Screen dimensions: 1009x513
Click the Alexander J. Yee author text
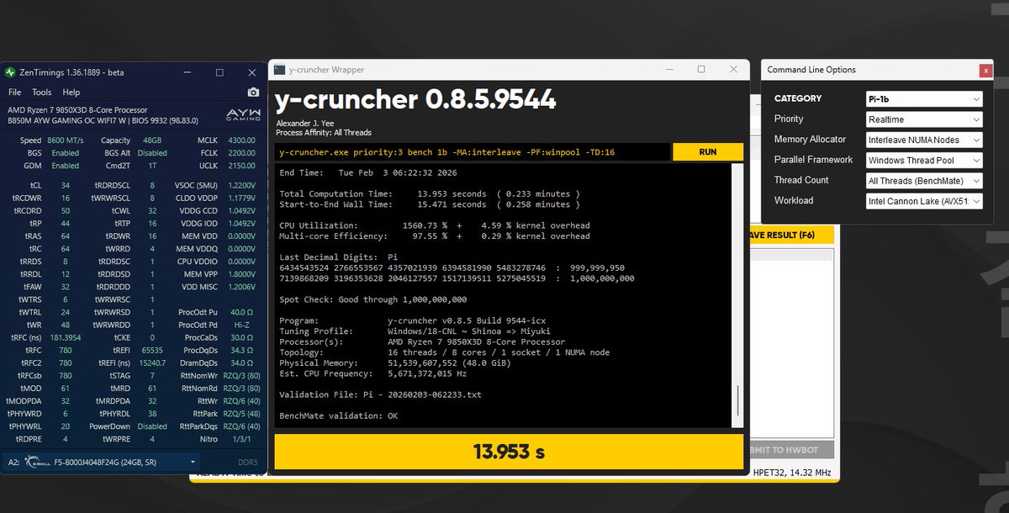[x=304, y=124]
